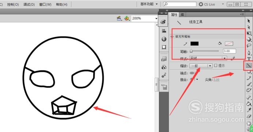Viewport: 253px width, 132px height.
Task: Open the Transform panel icon
Action: [164, 47]
